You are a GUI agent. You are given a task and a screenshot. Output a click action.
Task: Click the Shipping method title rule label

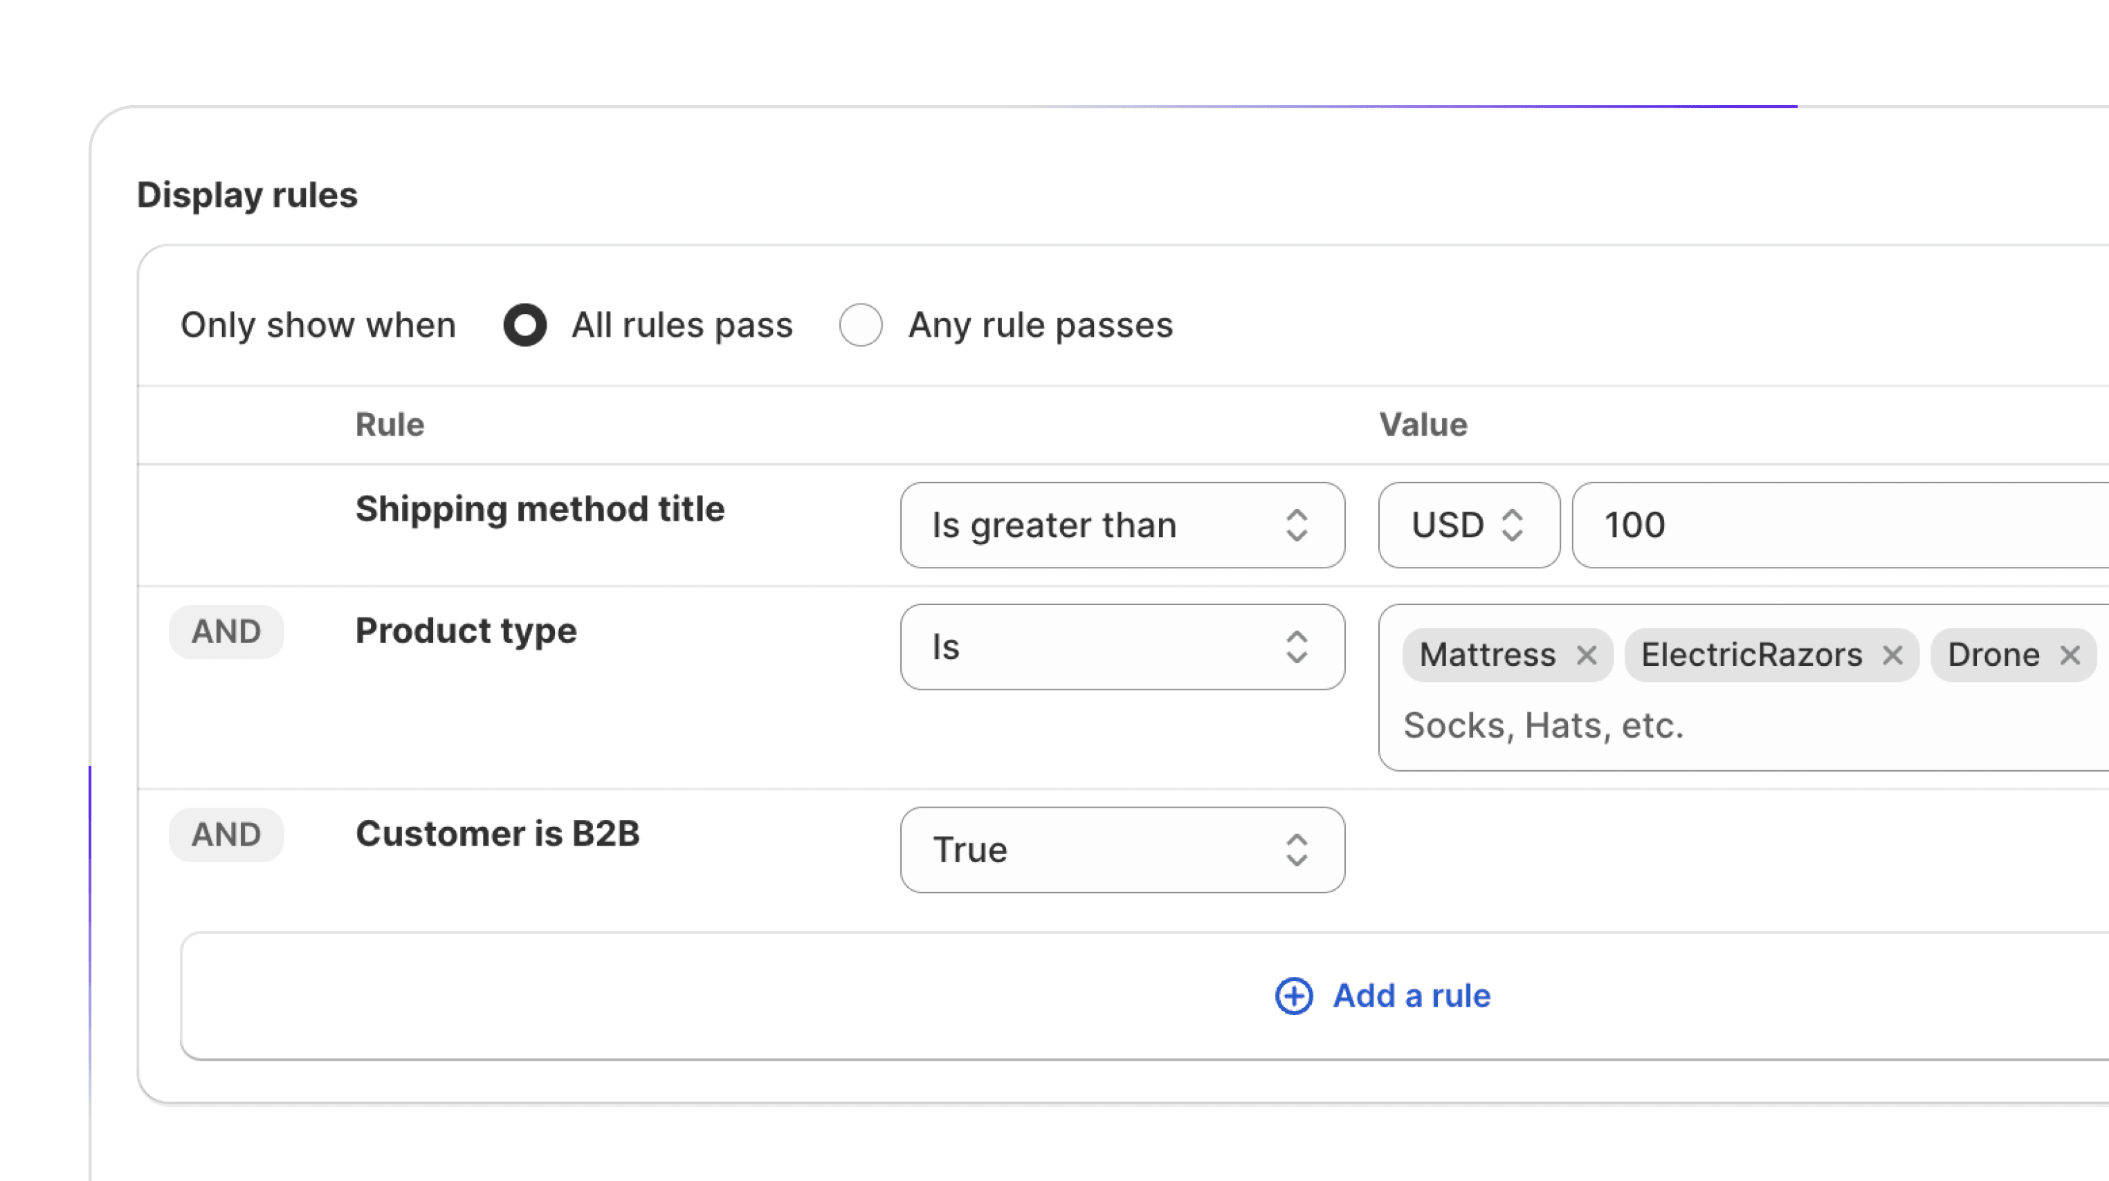pyautogui.click(x=540, y=509)
